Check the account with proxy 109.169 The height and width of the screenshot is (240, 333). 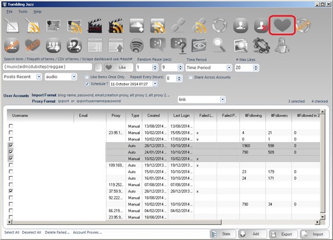11,165
